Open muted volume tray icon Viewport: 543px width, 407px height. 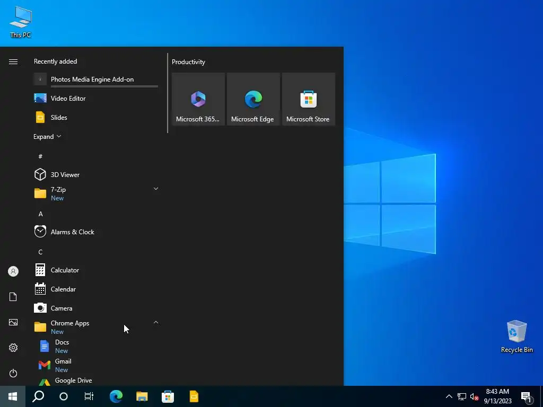pyautogui.click(x=474, y=396)
